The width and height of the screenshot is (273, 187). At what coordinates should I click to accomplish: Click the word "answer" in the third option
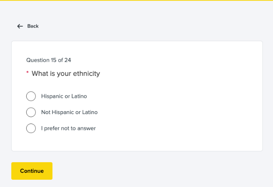tap(86, 128)
